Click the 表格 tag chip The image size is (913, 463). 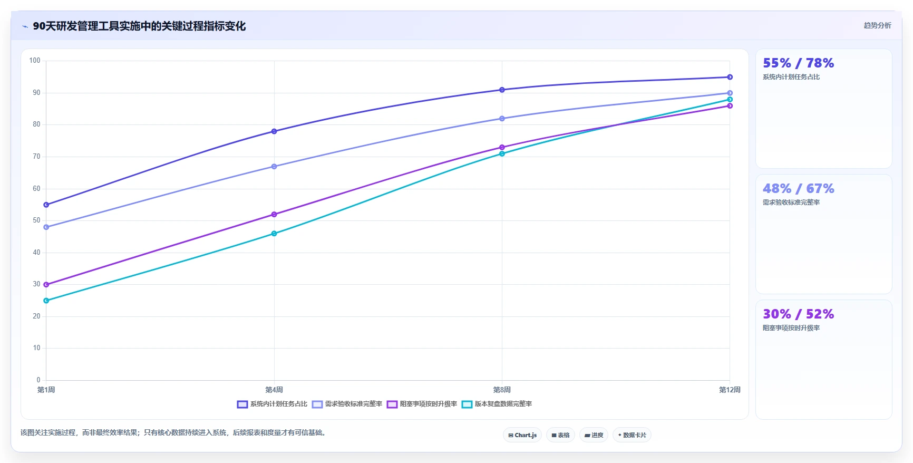coord(560,435)
